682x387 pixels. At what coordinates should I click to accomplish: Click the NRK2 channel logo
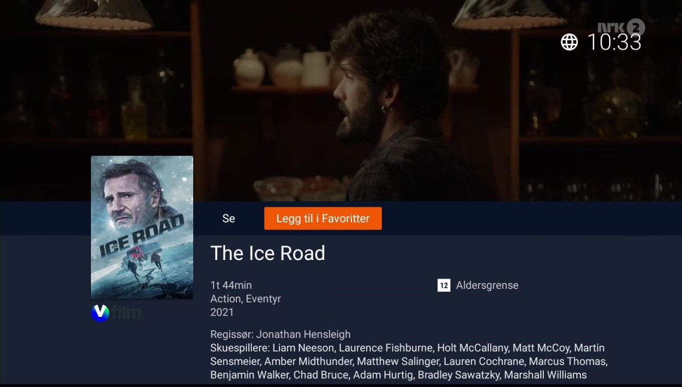(620, 27)
